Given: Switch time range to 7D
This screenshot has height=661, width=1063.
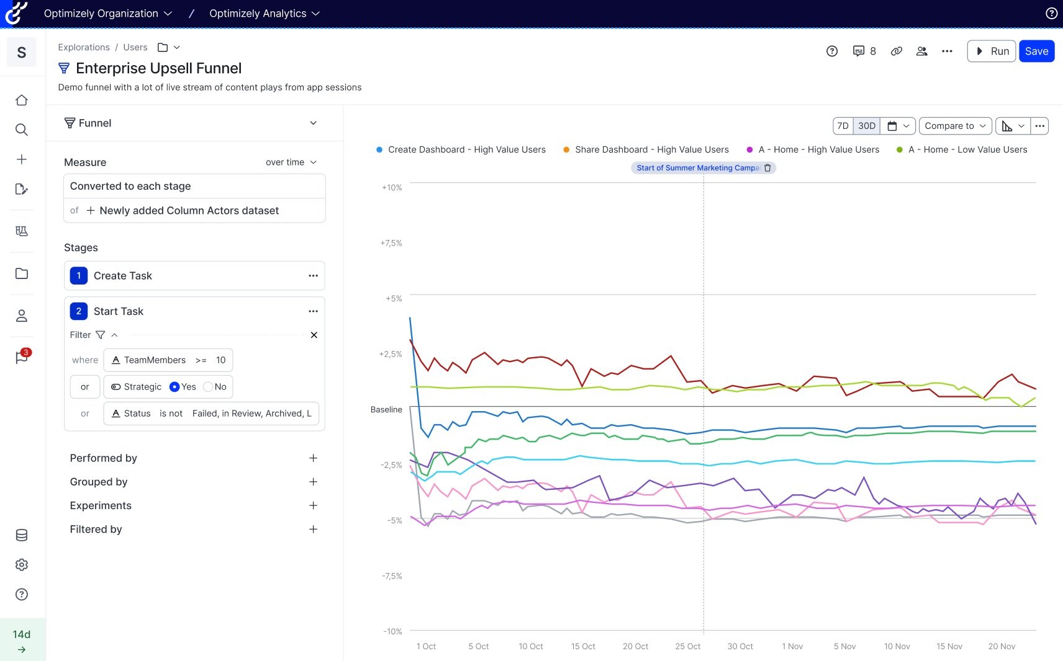Looking at the screenshot, I should click(x=843, y=126).
